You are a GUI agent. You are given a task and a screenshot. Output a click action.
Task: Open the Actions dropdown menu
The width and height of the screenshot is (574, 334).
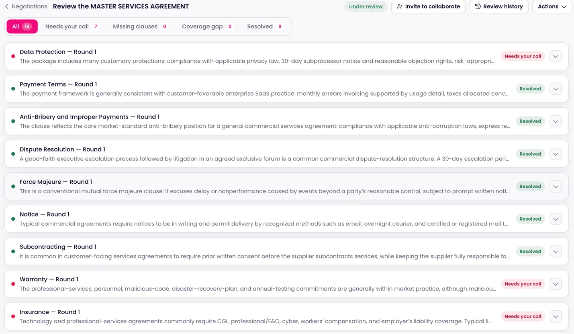552,6
